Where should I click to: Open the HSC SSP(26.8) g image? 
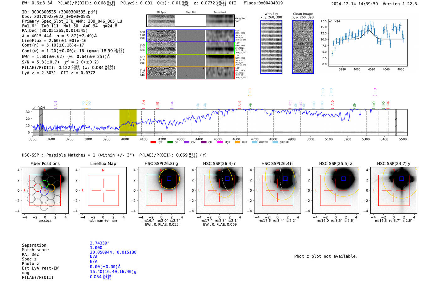[161, 190]
